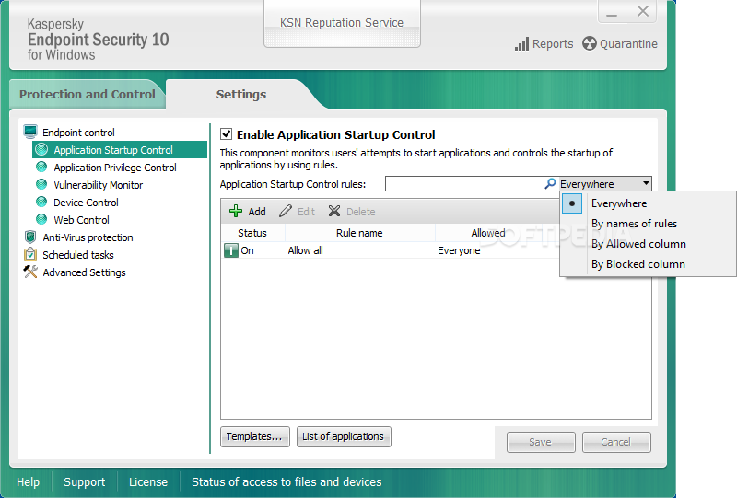The image size is (737, 498).
Task: Open Status of access to files and devices
Action: click(287, 482)
